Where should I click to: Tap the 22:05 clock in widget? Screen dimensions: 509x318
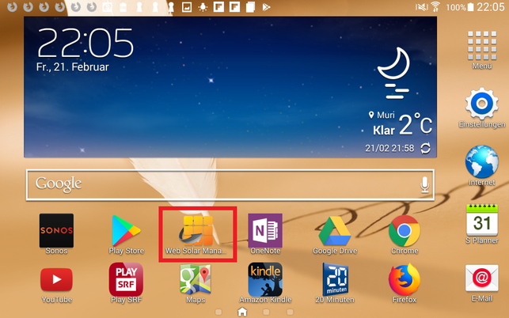[x=85, y=44]
